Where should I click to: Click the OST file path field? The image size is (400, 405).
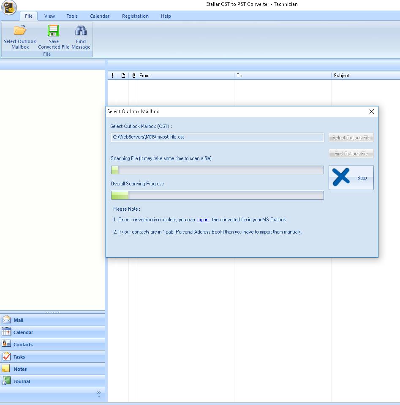click(217, 137)
